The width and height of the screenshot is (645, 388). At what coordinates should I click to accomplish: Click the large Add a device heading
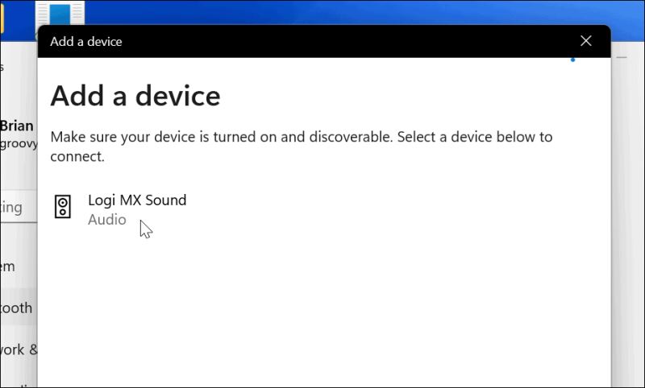(x=135, y=96)
